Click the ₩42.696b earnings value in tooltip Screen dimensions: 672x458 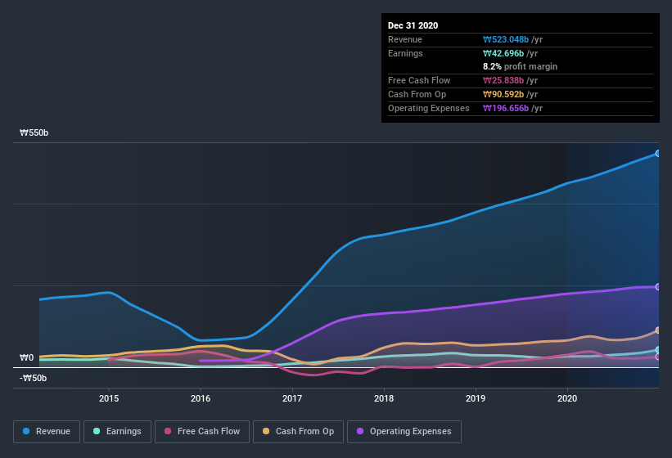coord(503,53)
